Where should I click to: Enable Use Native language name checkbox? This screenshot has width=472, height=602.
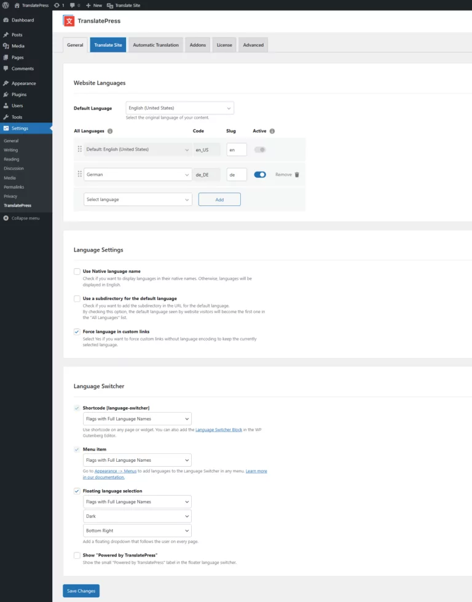tap(77, 271)
